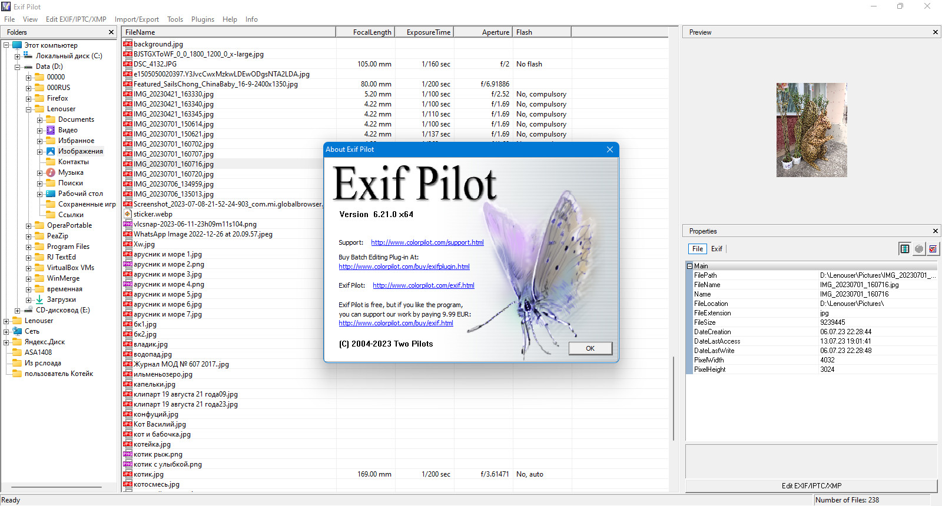
Task: Expand the CD-дисковод (E:) node
Action: [x=17, y=311]
